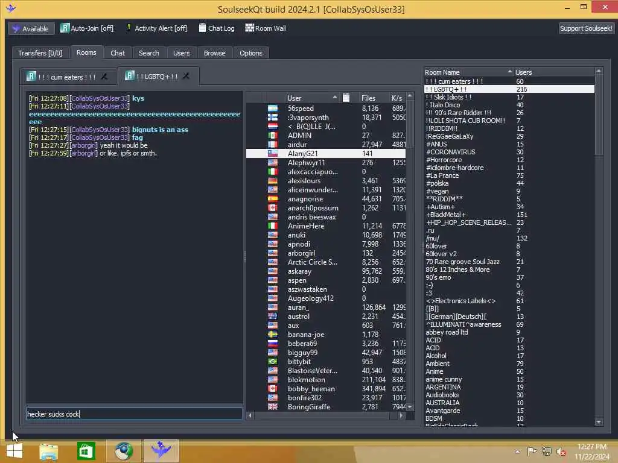Toggle Activity Alert setting
This screenshot has width=618, height=463.
tap(156, 28)
